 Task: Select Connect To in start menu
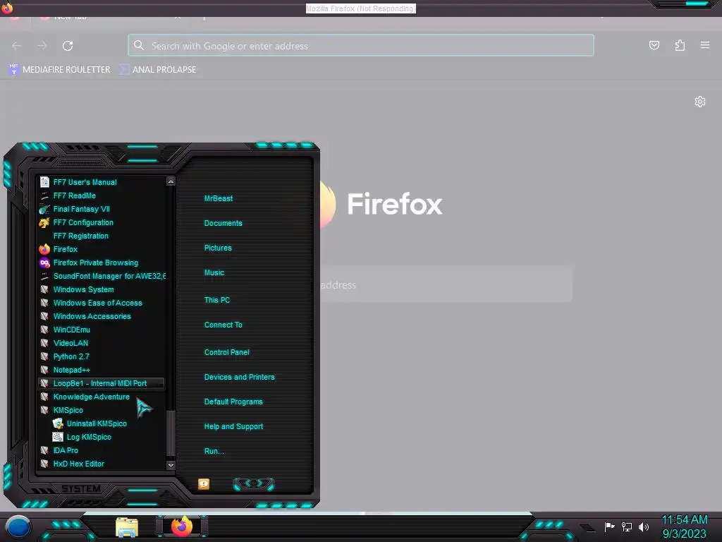[x=223, y=325]
